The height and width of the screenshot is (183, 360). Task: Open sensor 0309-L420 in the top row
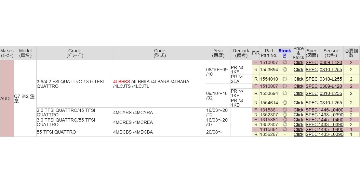(x=331, y=62)
